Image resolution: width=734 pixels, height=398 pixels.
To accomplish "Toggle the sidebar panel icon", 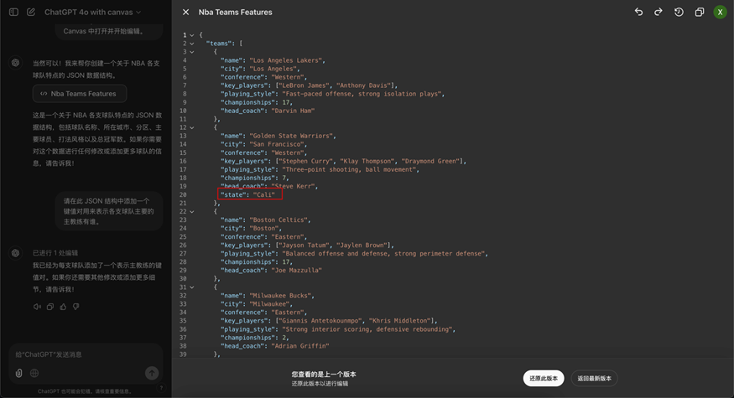I will pos(13,13).
